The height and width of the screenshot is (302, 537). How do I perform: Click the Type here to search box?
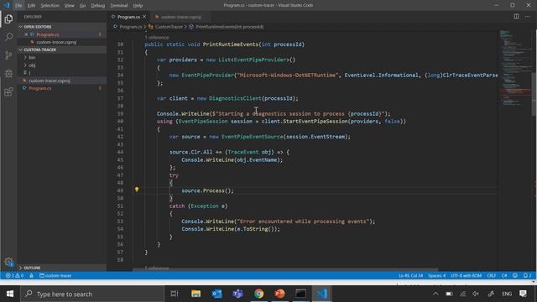coord(92,294)
